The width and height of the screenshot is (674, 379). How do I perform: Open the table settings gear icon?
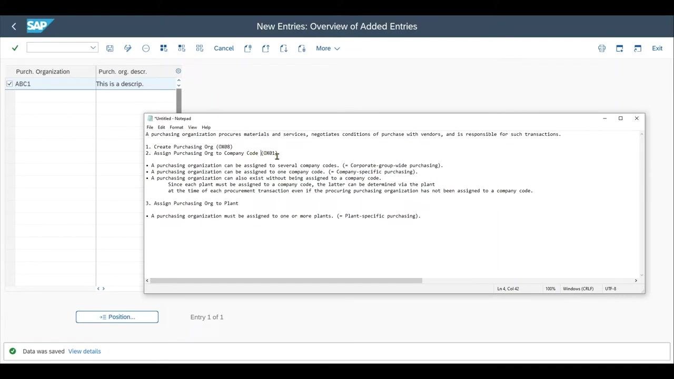[x=178, y=71]
